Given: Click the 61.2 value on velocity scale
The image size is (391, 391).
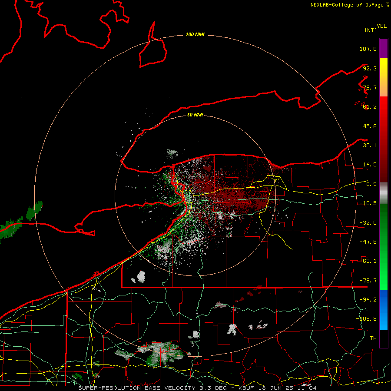Looking at the screenshot, I should (x=370, y=107).
